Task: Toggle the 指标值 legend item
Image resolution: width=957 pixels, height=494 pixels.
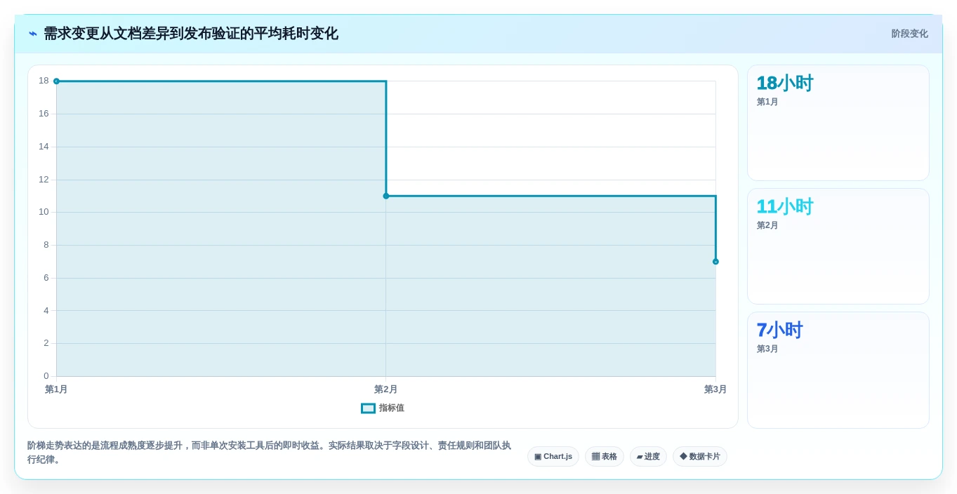Action: coord(383,408)
